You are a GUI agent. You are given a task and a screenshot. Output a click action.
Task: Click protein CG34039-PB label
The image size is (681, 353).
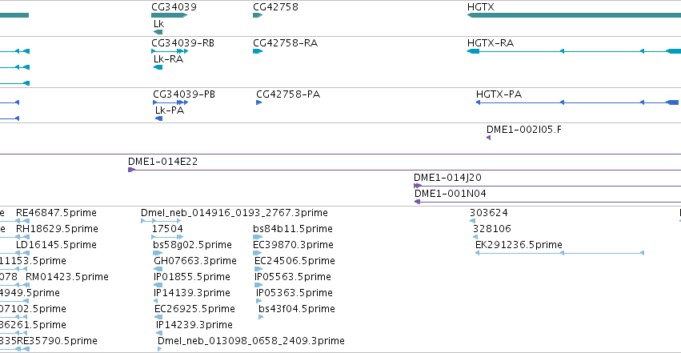[x=184, y=94]
